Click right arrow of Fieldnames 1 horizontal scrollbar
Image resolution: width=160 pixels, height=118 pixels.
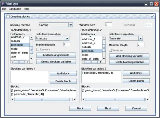28,62
